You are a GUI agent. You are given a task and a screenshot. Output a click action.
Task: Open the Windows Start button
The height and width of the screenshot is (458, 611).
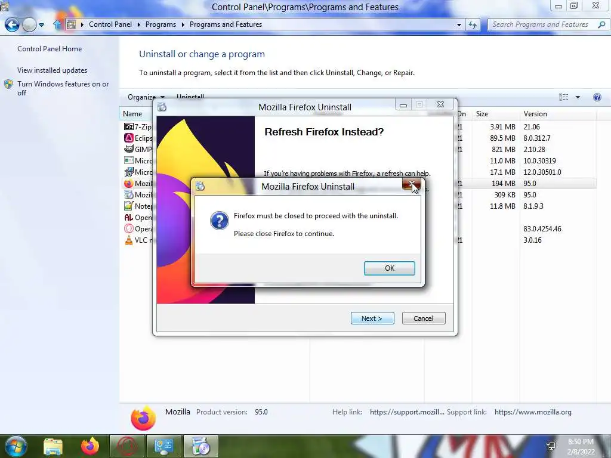(16, 446)
